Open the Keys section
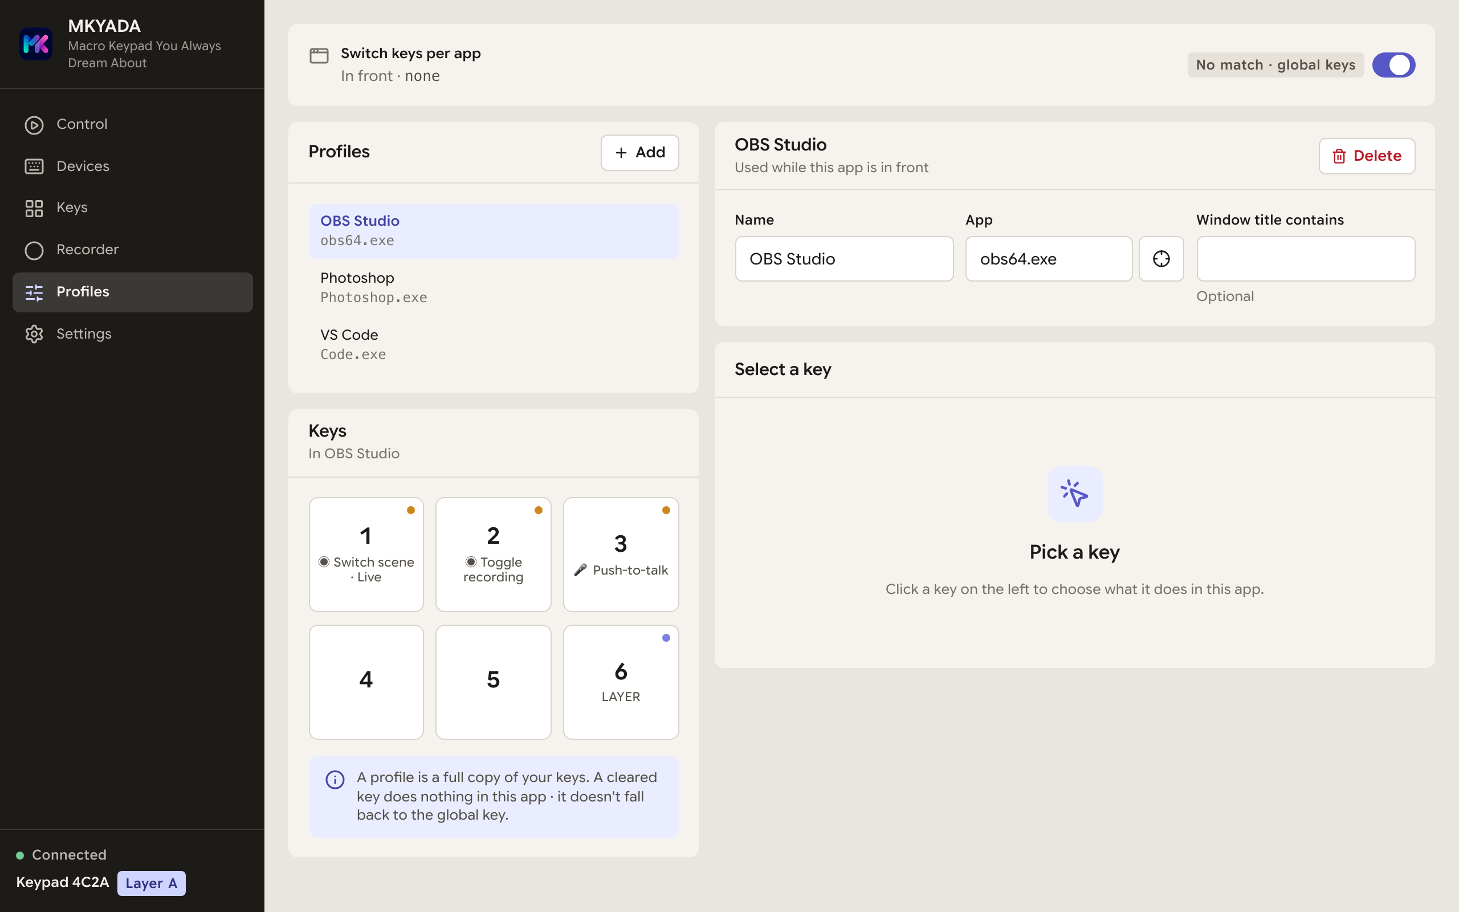Image resolution: width=1459 pixels, height=912 pixels. coord(133,208)
